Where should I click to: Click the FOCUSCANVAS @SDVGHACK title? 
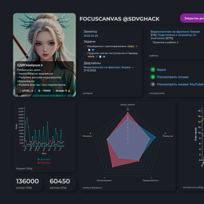coord(119,19)
